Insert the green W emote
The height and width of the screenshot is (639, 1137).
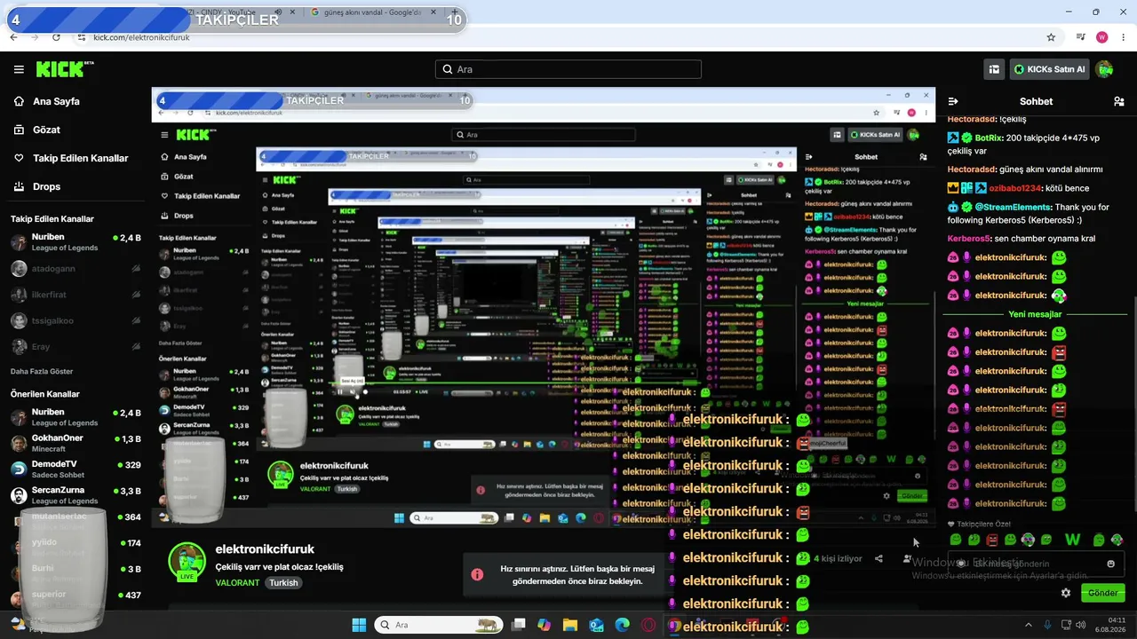tap(1072, 540)
